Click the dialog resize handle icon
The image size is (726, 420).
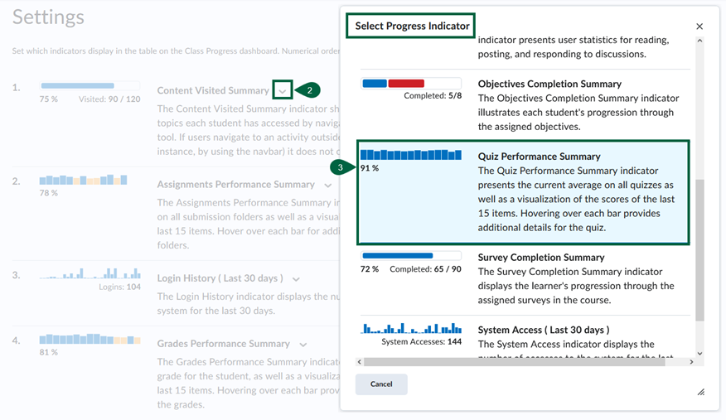[x=700, y=392]
